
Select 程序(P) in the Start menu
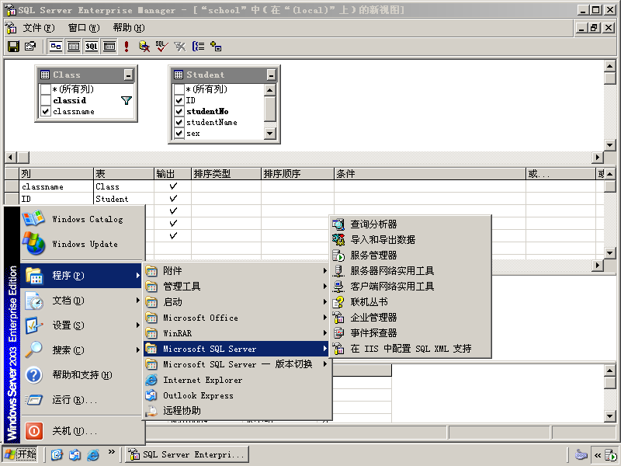[x=82, y=276]
